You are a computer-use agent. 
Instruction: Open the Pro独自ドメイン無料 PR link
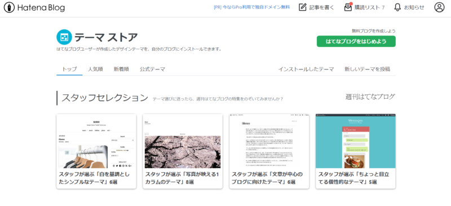[251, 7]
